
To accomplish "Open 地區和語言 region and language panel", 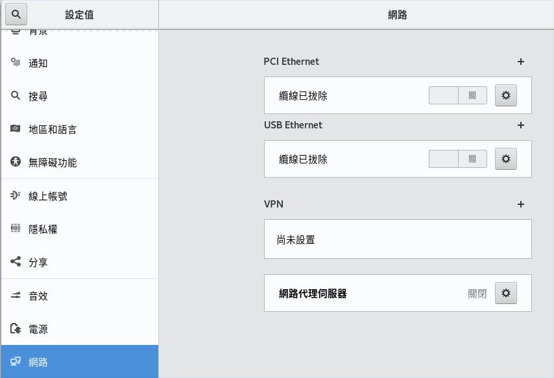I will coord(80,129).
